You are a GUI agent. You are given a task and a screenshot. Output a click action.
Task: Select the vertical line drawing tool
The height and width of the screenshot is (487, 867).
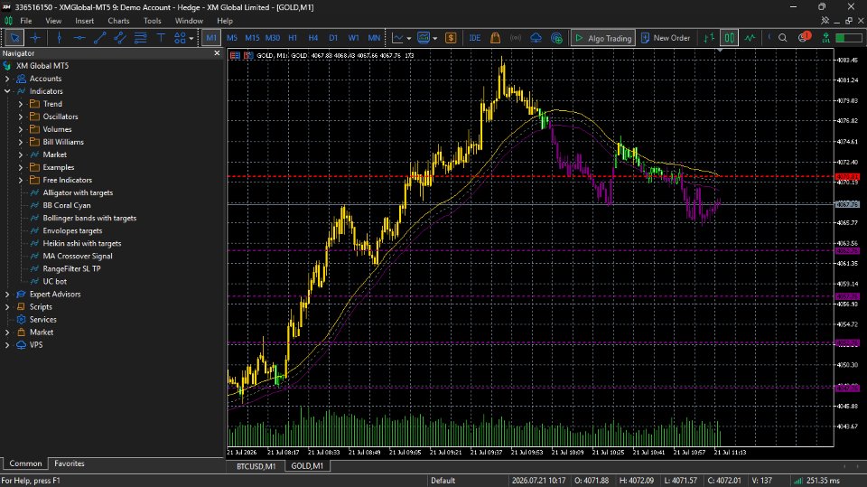pos(59,38)
